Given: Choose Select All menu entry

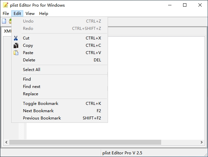Looking at the screenshot, I should pyautogui.click(x=59, y=70).
